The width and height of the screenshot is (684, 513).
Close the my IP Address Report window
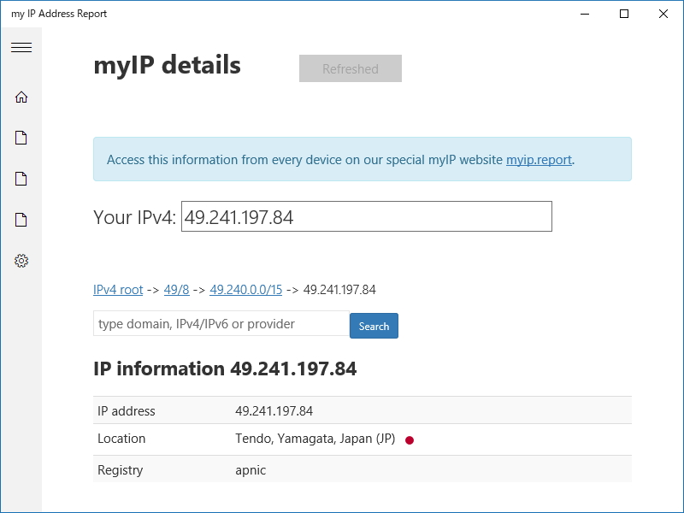click(x=663, y=14)
